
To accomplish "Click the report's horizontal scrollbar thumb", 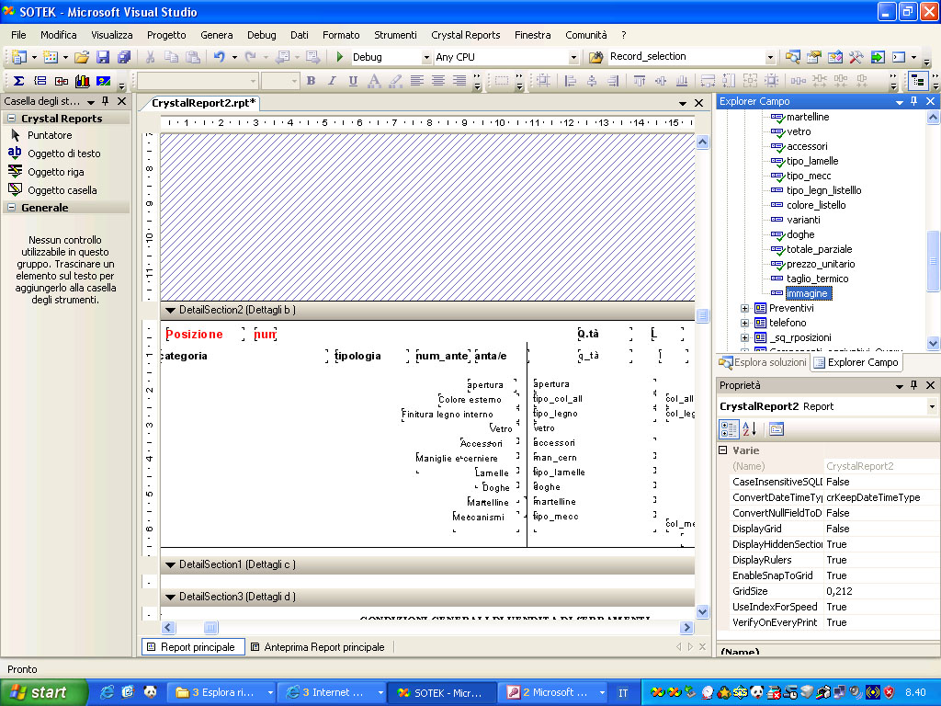I will 210,628.
